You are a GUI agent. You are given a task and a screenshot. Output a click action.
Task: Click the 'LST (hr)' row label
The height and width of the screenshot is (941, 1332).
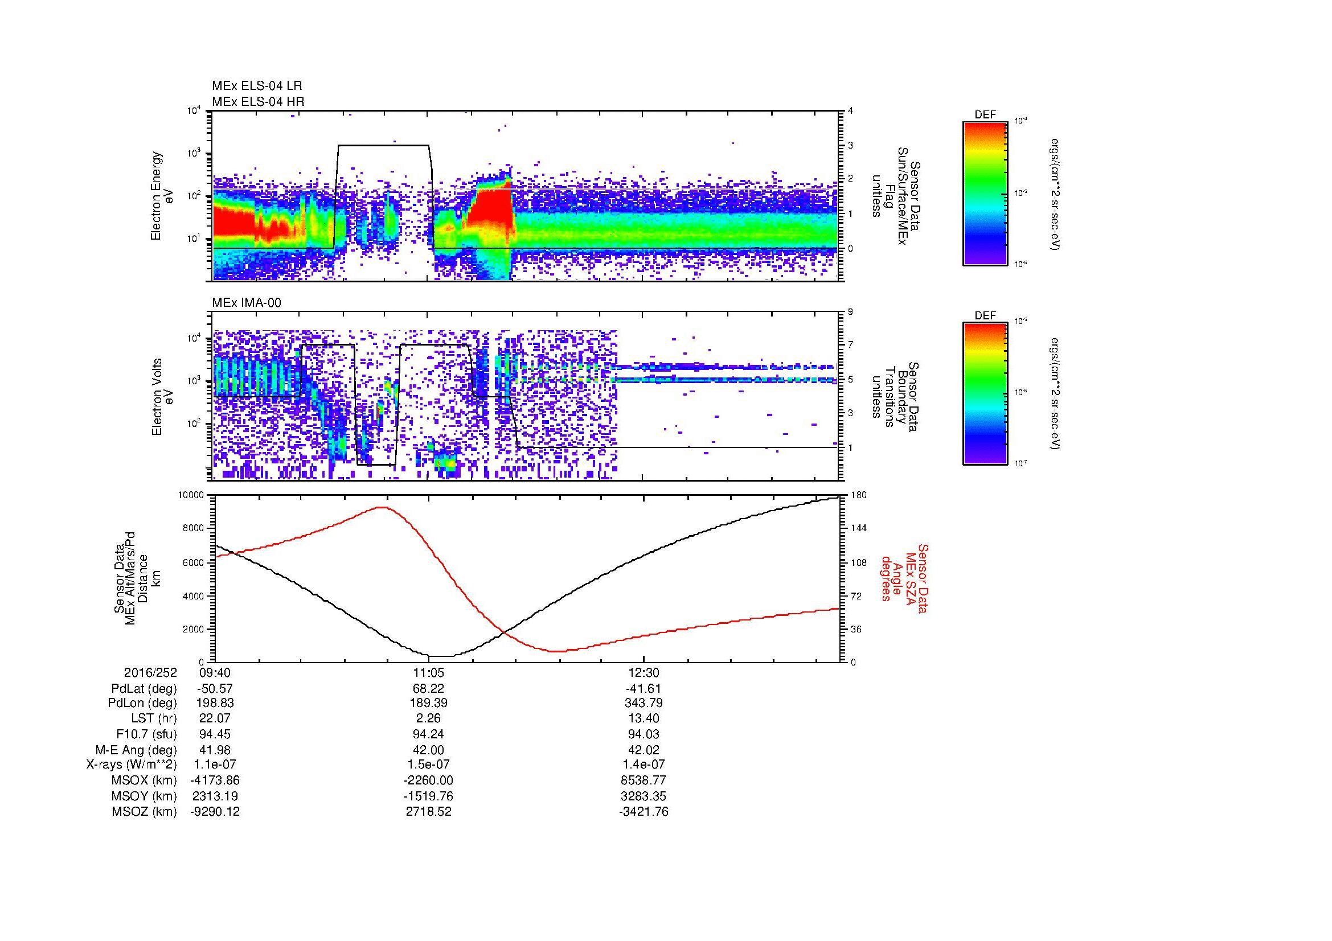coord(154,719)
